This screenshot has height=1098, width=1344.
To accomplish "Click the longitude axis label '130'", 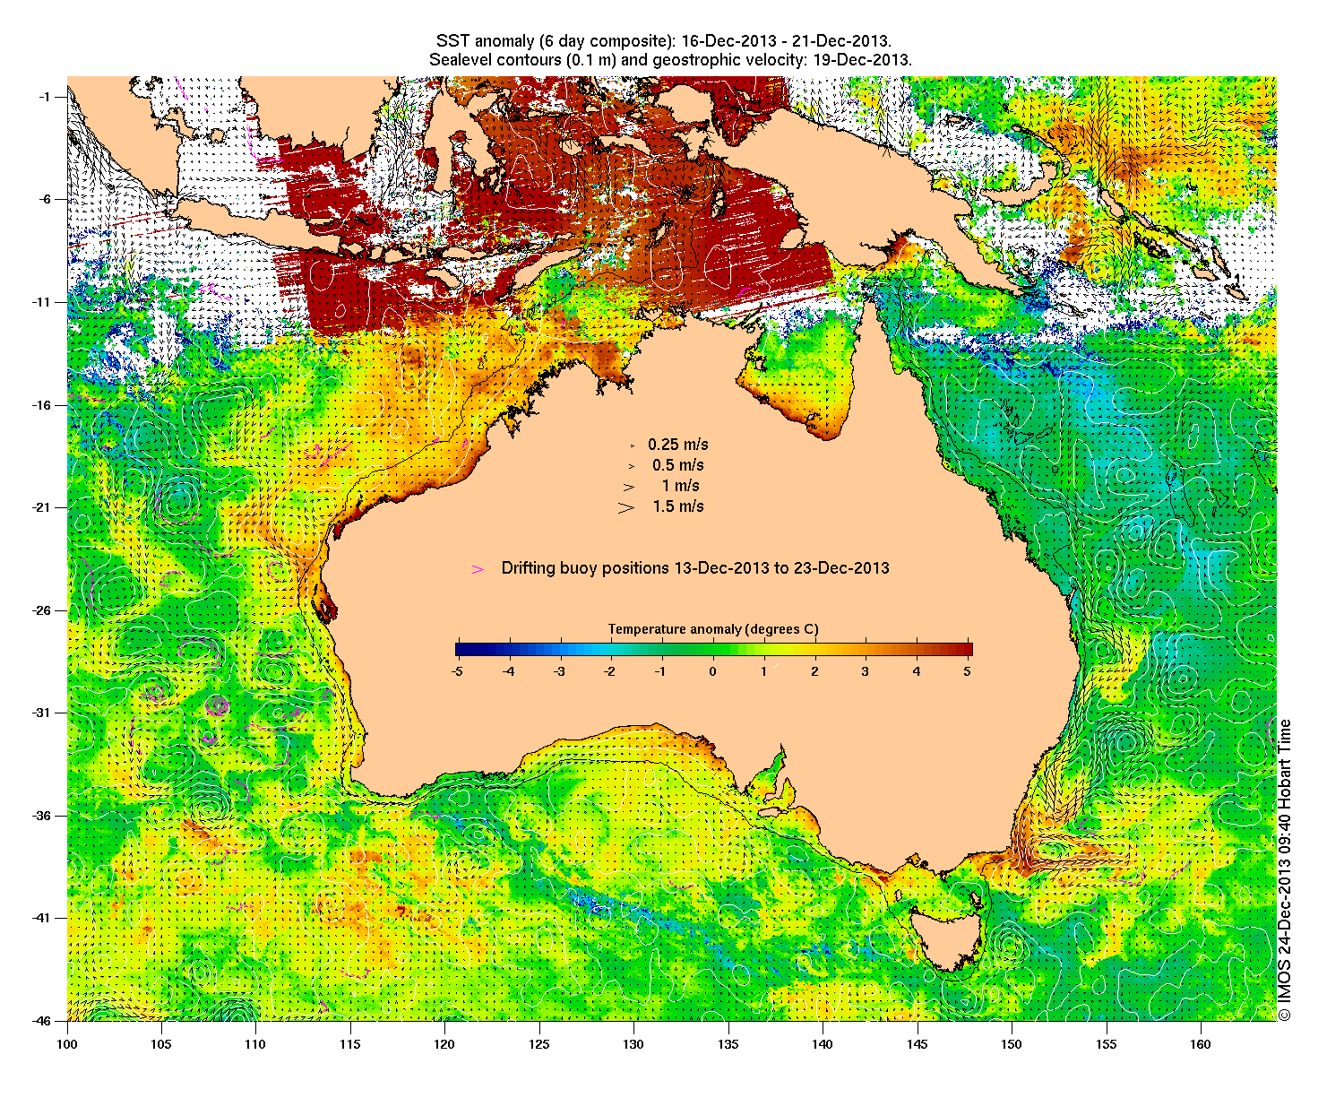I will coord(633,1043).
